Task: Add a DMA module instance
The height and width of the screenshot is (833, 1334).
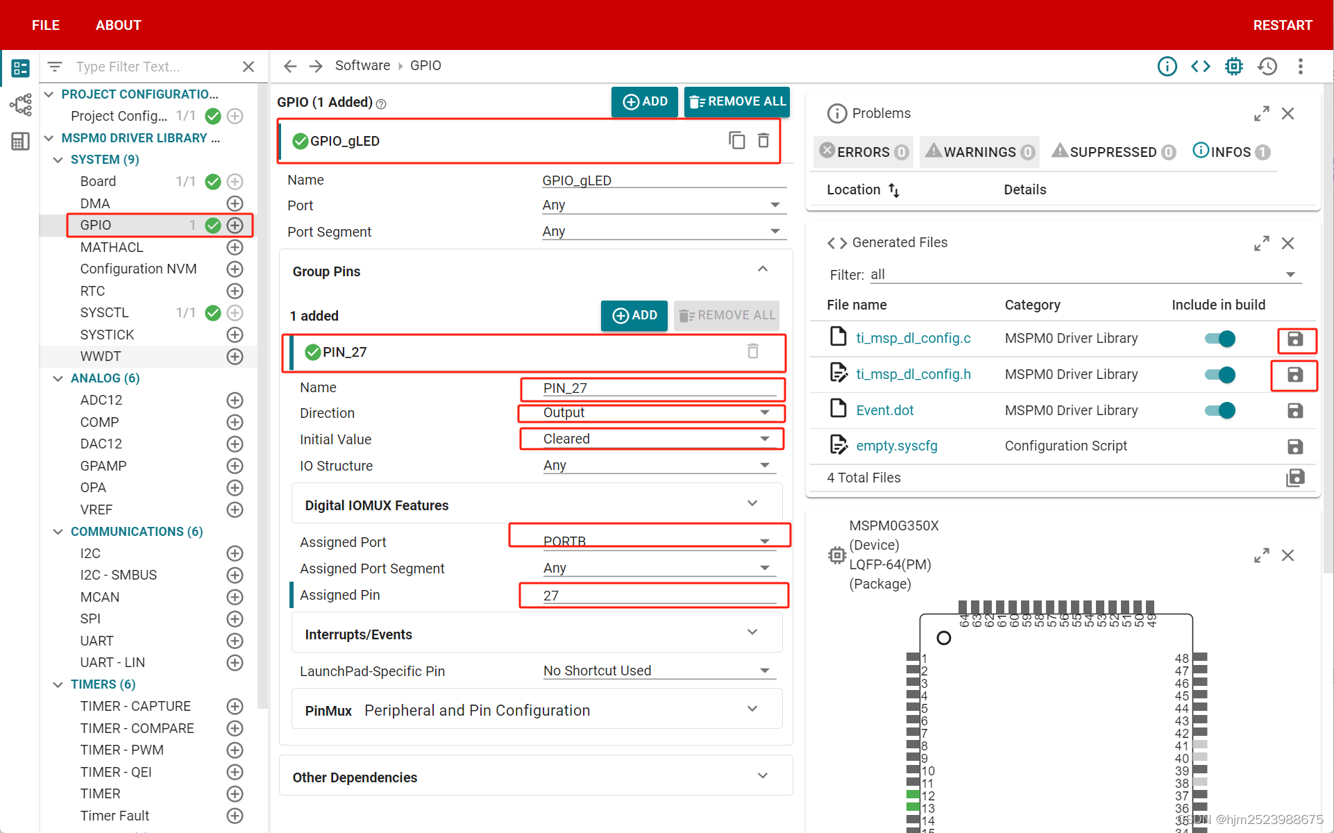Action: (x=235, y=203)
